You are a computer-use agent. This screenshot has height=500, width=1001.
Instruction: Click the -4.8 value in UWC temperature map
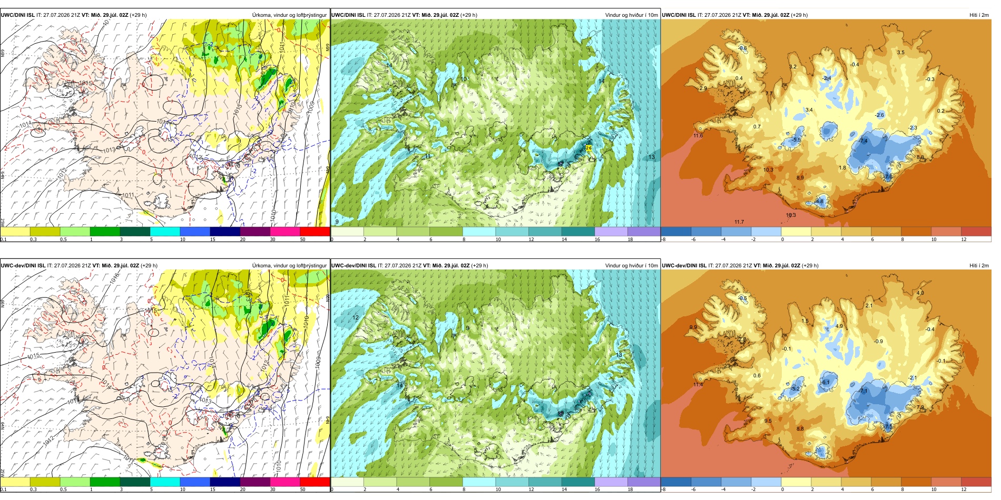819,202
